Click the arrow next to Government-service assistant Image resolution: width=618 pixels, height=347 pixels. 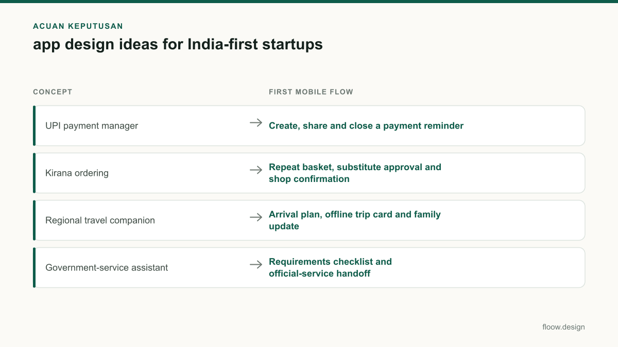(256, 265)
